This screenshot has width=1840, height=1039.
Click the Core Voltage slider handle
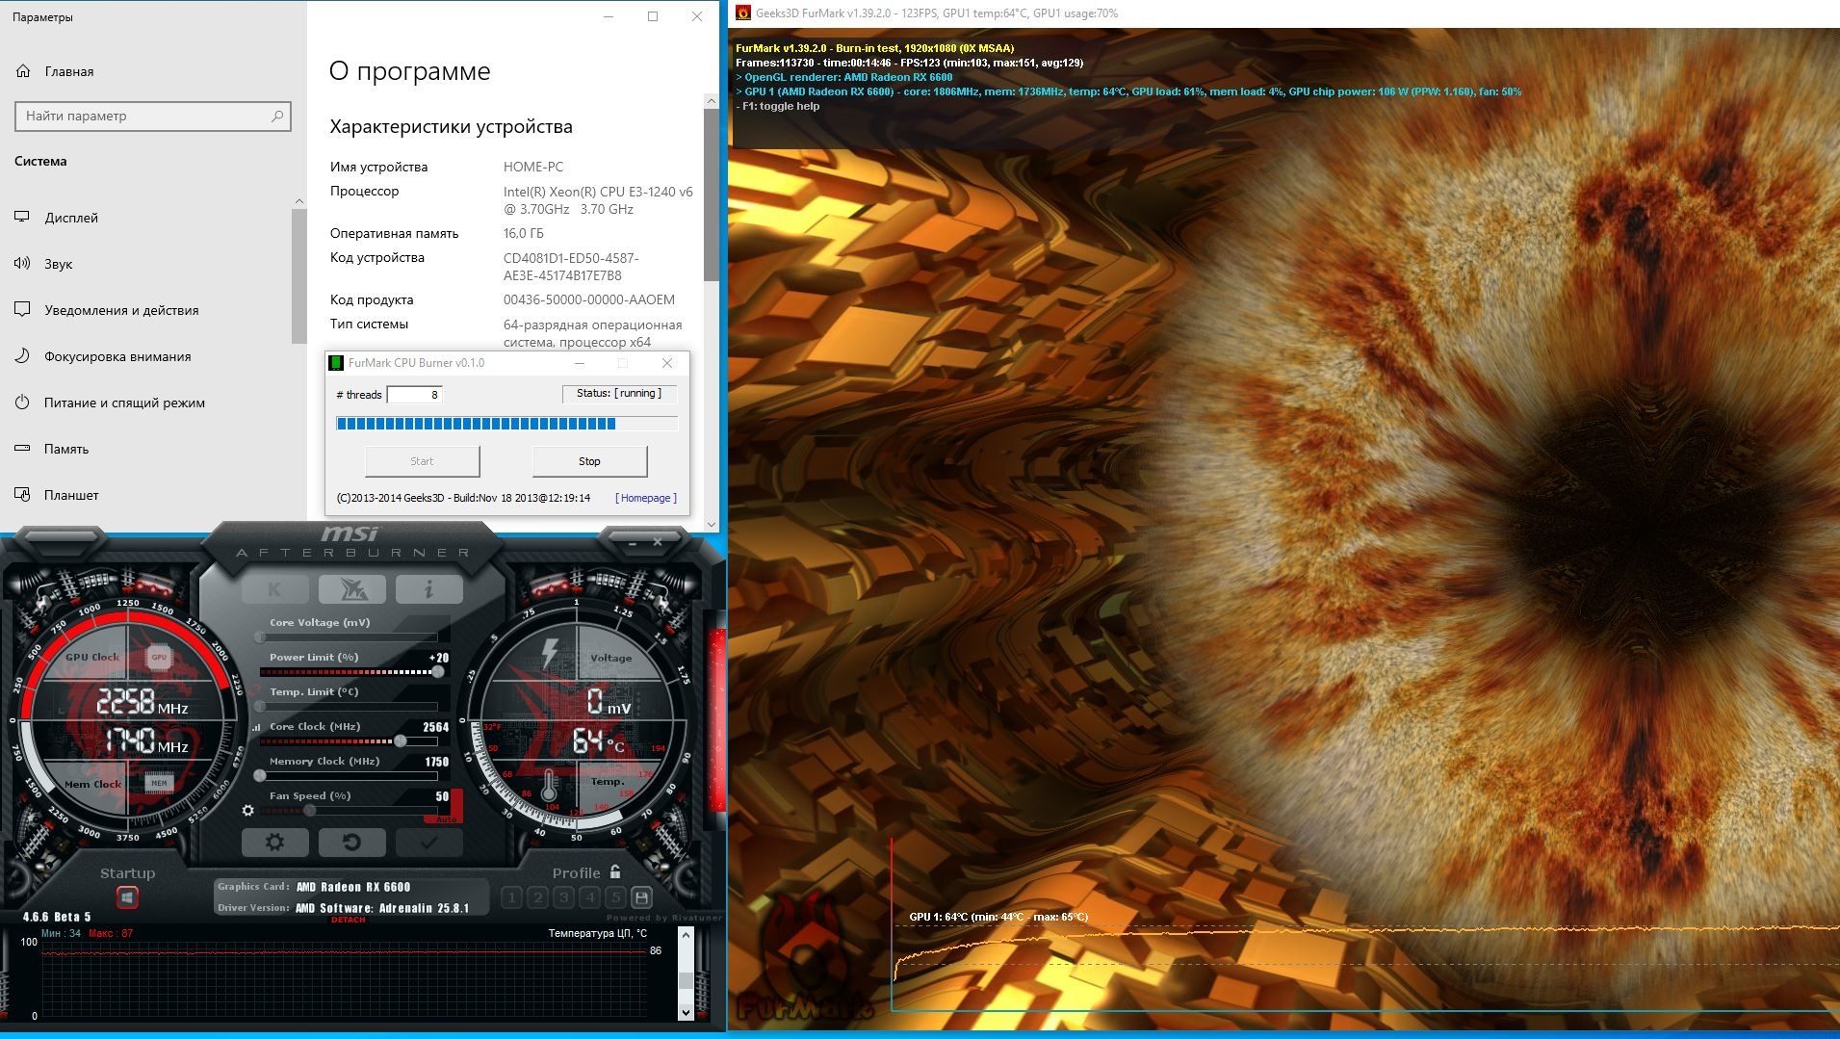point(259,637)
